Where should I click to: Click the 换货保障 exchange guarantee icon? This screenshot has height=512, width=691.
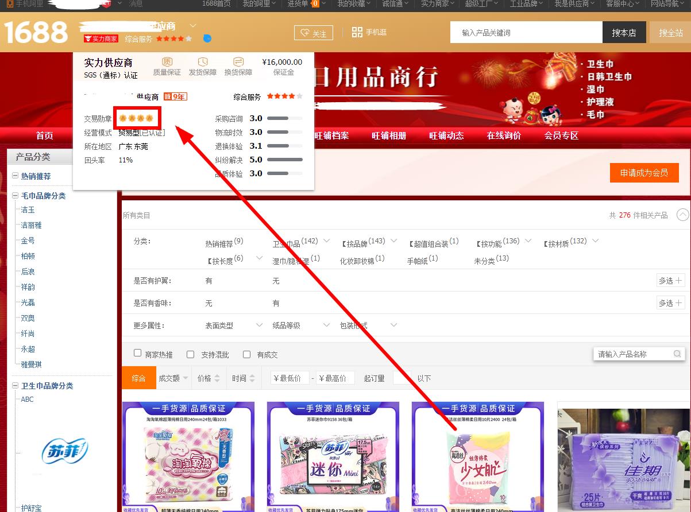pos(238,62)
